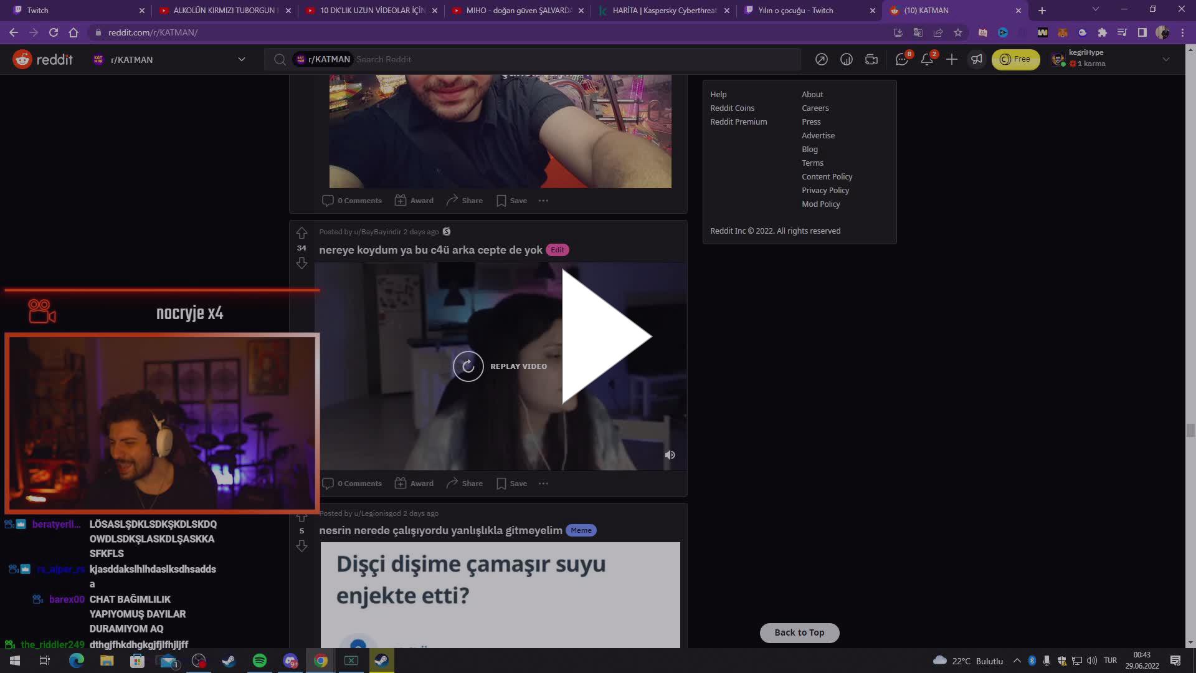Open the MetaMask fox extension icon
This screenshot has width=1196, height=673.
click(1061, 32)
